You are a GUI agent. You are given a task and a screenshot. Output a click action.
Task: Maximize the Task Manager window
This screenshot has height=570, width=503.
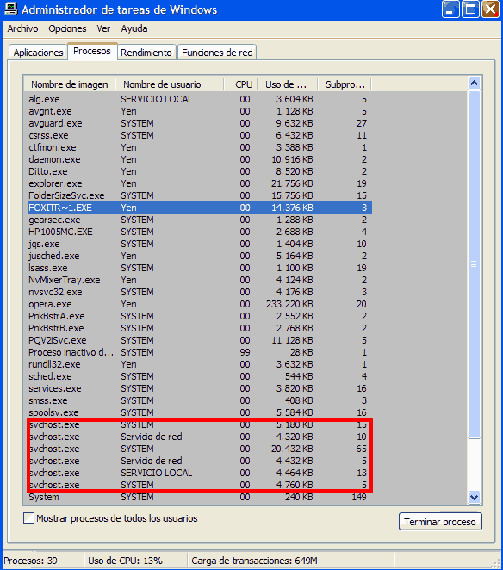(x=470, y=9)
